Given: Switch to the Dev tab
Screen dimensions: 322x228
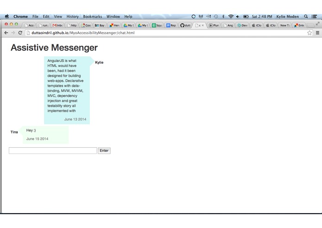Looking at the screenshot, I should coord(242,25).
